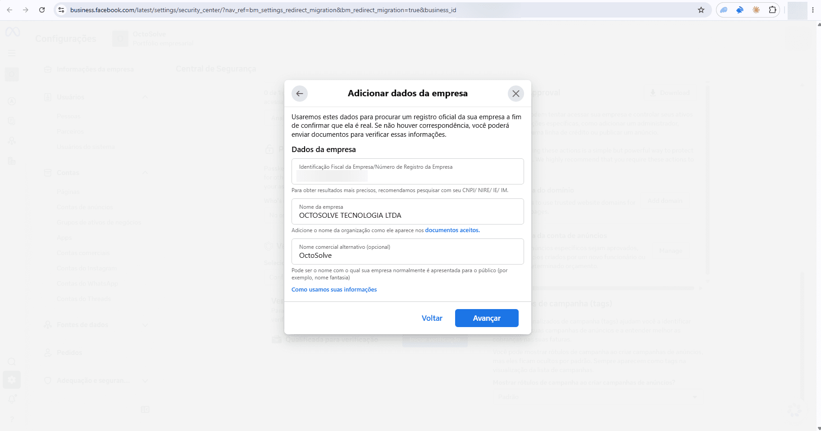Bookmark this page with the star icon

pyautogui.click(x=701, y=10)
